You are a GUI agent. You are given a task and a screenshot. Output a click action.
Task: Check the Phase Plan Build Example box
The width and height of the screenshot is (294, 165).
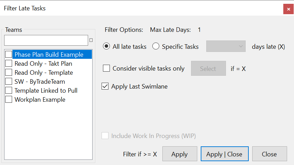click(x=9, y=54)
